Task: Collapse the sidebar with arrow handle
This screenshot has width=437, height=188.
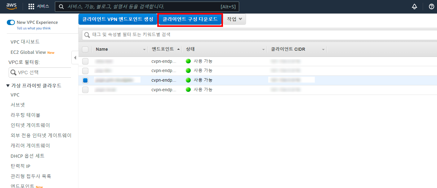Action: tap(75, 58)
